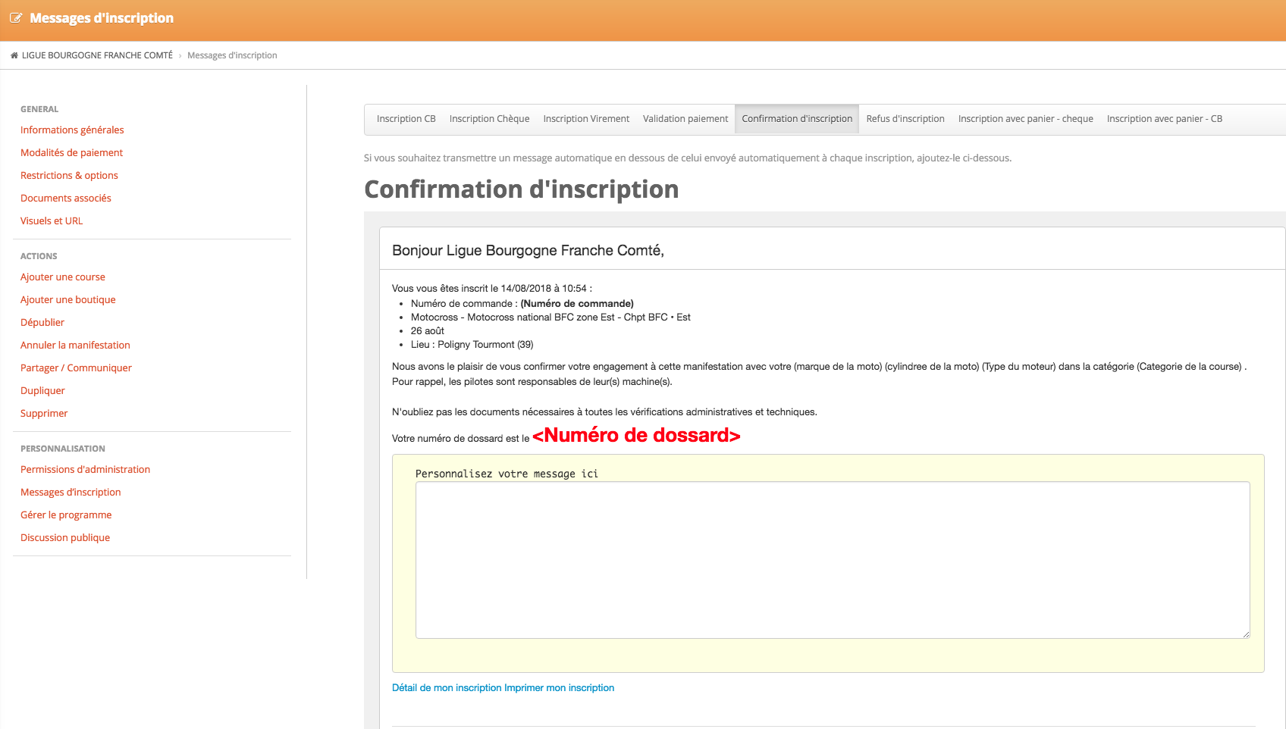Click the edit icon beside Messages d'inscription header
Viewport: 1286px width, 729px height.
16,18
